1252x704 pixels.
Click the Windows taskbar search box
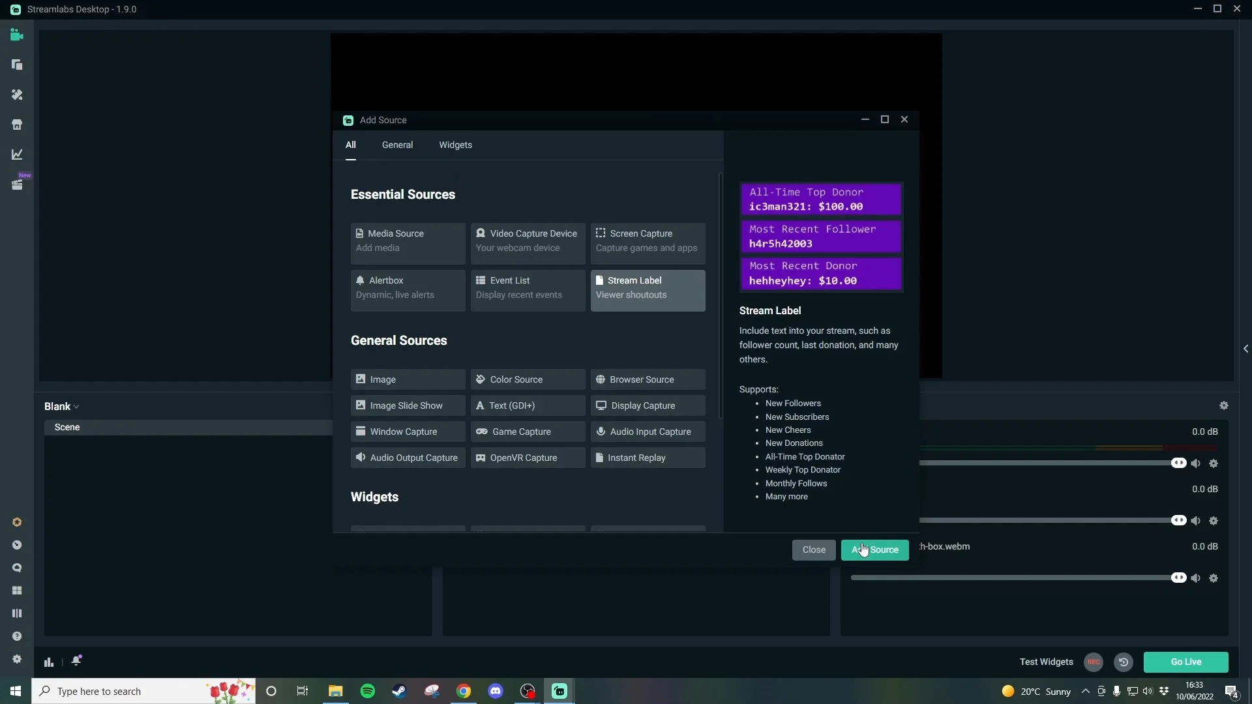[x=143, y=691]
